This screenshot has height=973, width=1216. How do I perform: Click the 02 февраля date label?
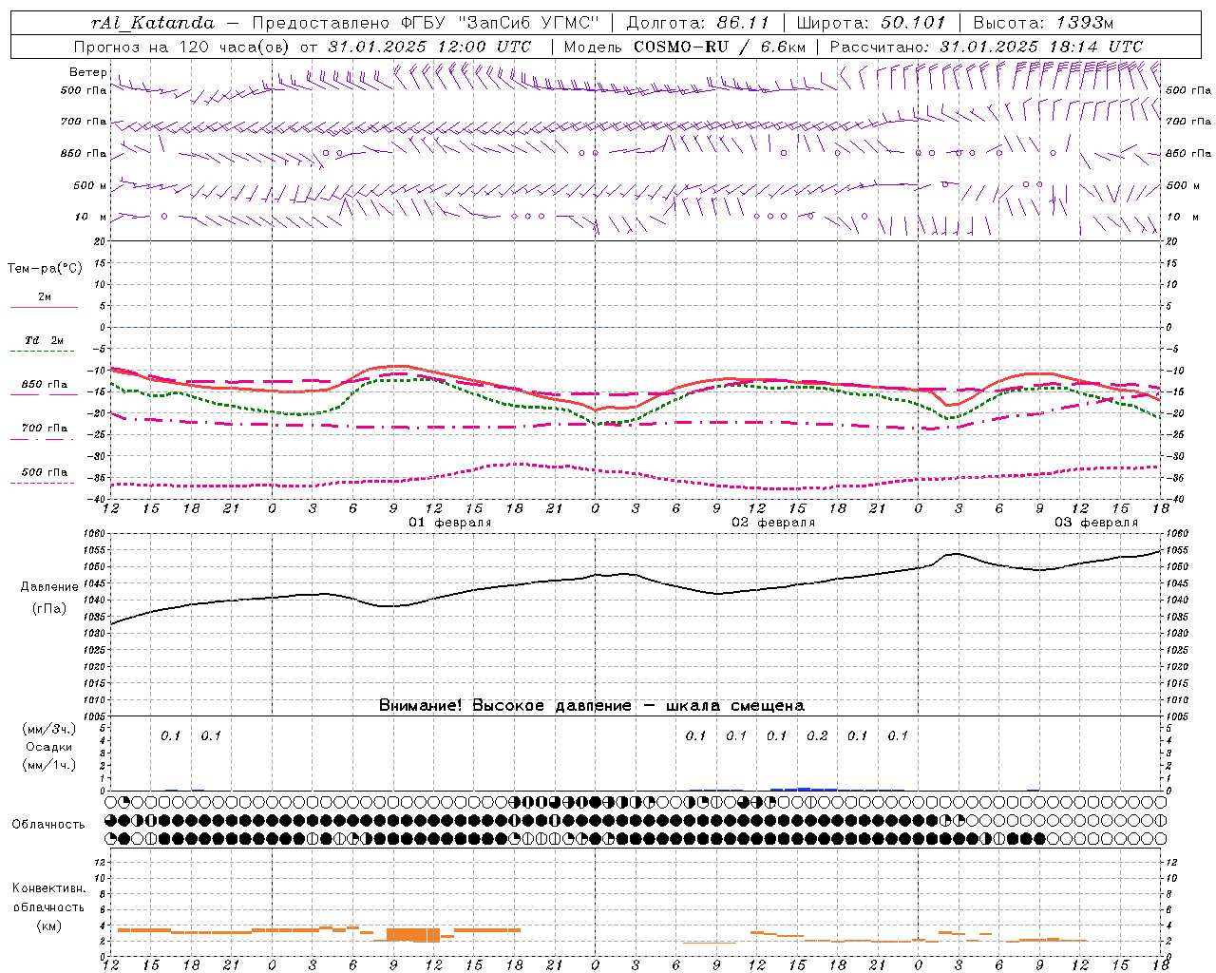point(773,523)
